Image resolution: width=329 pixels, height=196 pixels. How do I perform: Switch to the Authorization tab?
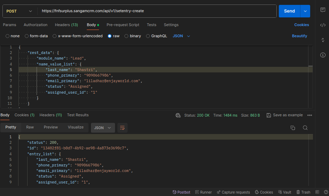[36, 25]
